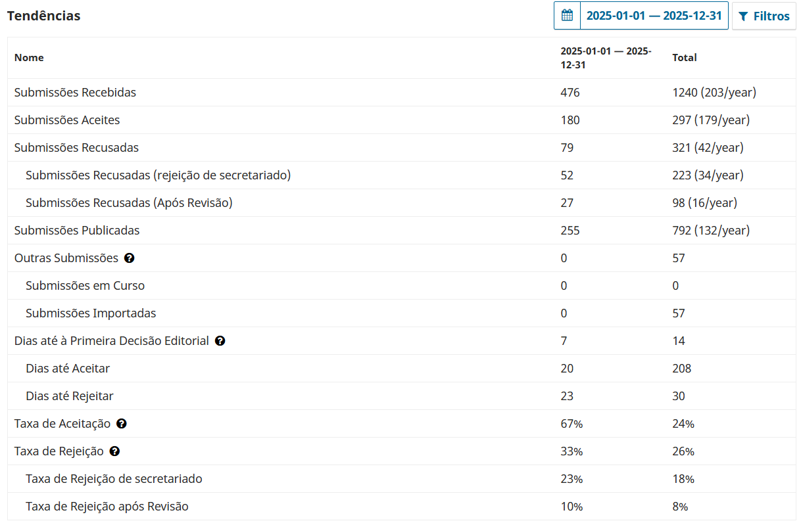Open help tooltip for Taxa de Rejeição
The height and width of the screenshot is (523, 801).
(115, 451)
